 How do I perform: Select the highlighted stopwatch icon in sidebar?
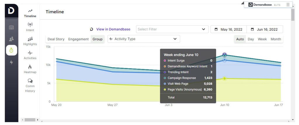[x=11, y=50]
